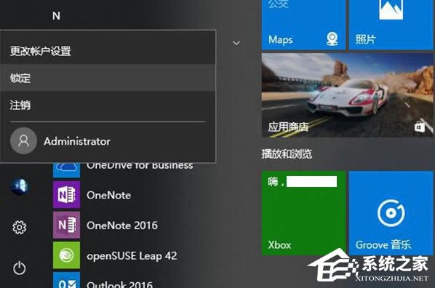The image size is (435, 288).
Task: Open the Xbox green tile
Action: (x=303, y=213)
